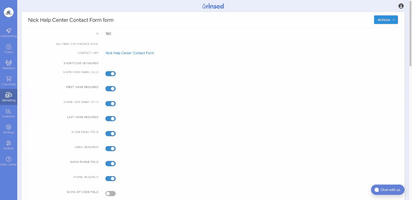412x200 pixels.
Task: Open Nick Help Center Contact Form link
Action: pyautogui.click(x=129, y=53)
